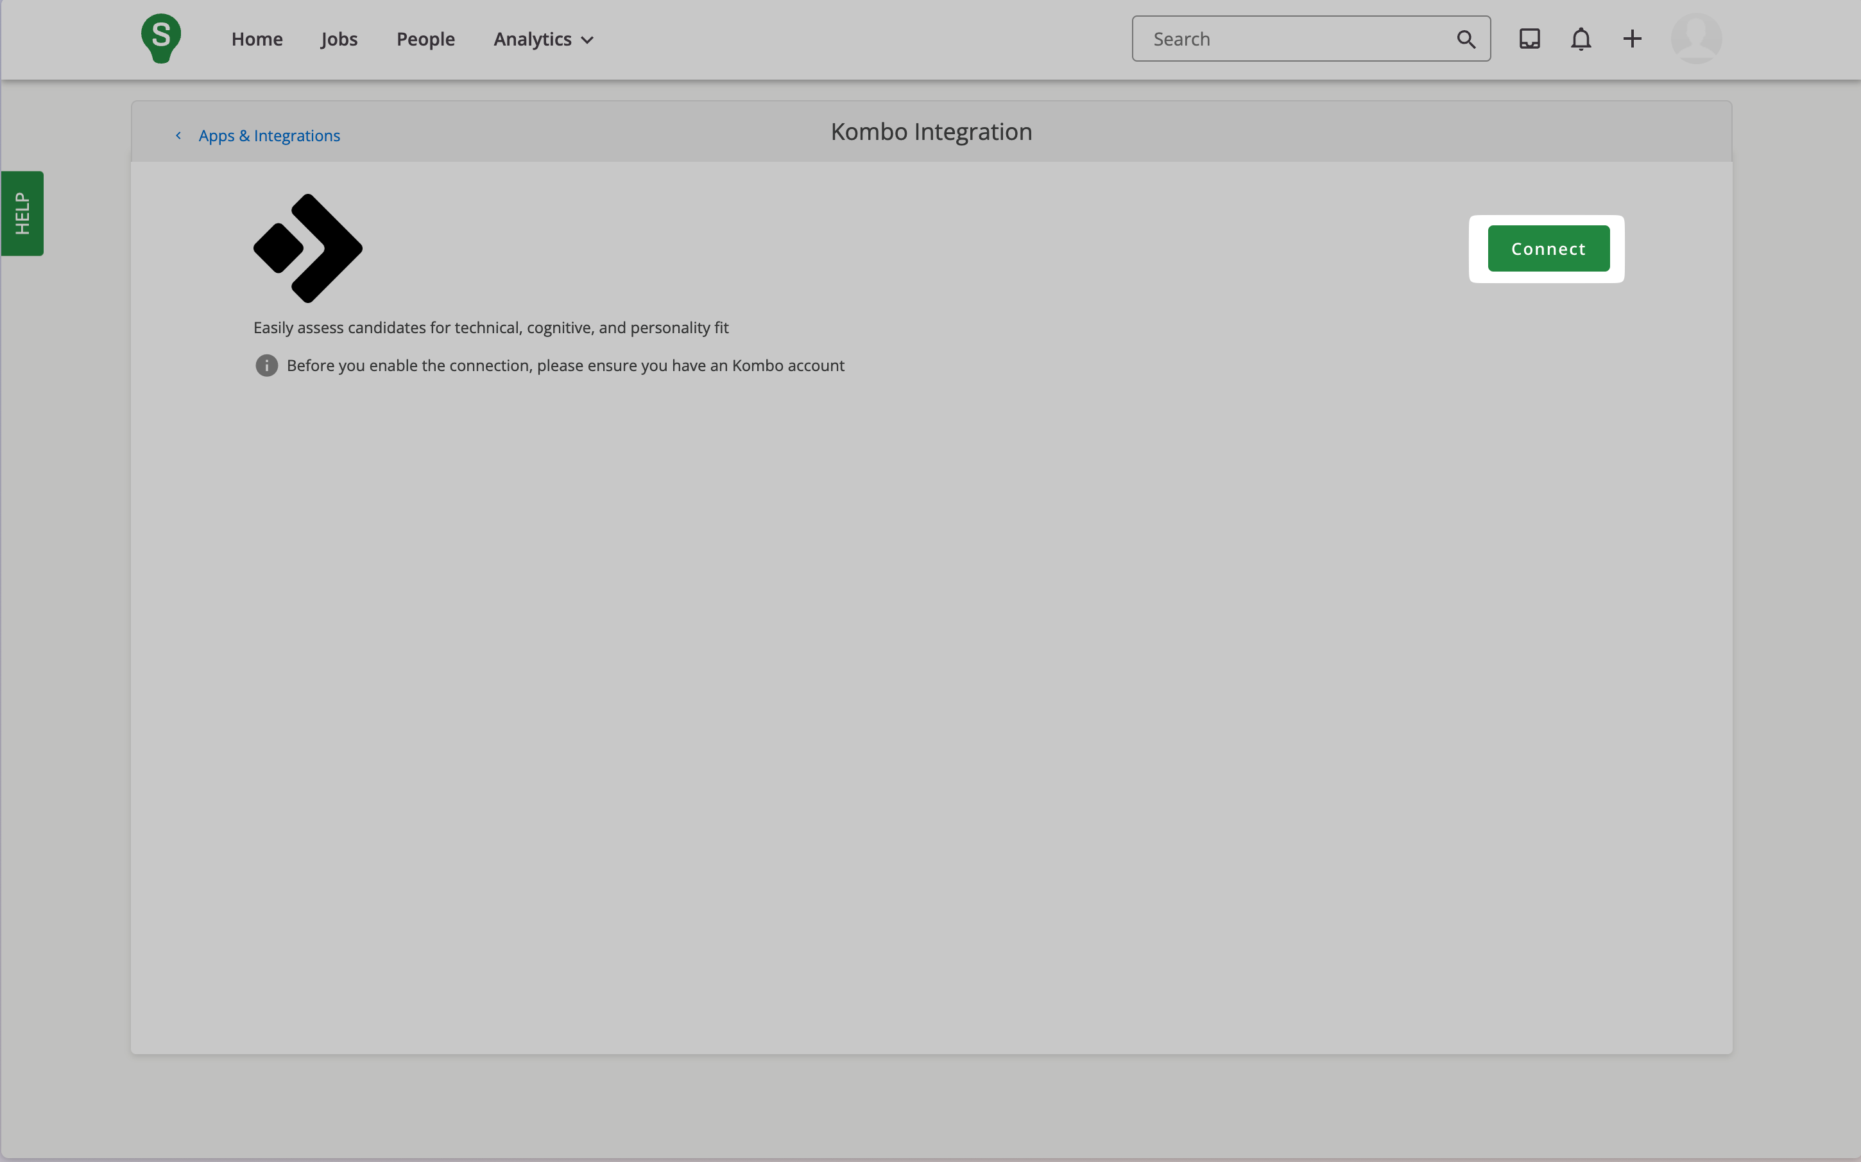
Task: Click the Kombo logo image
Action: tap(308, 248)
